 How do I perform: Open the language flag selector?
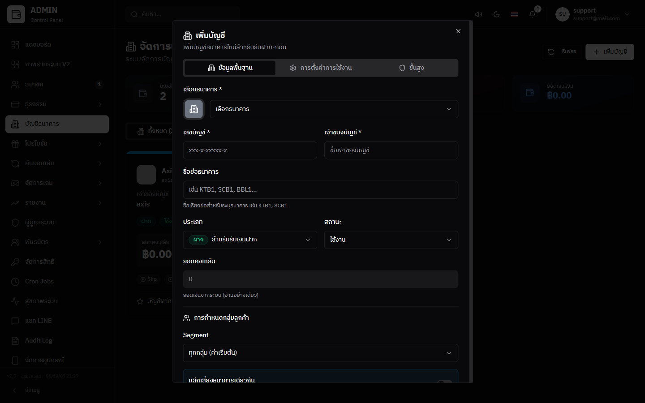coord(514,14)
